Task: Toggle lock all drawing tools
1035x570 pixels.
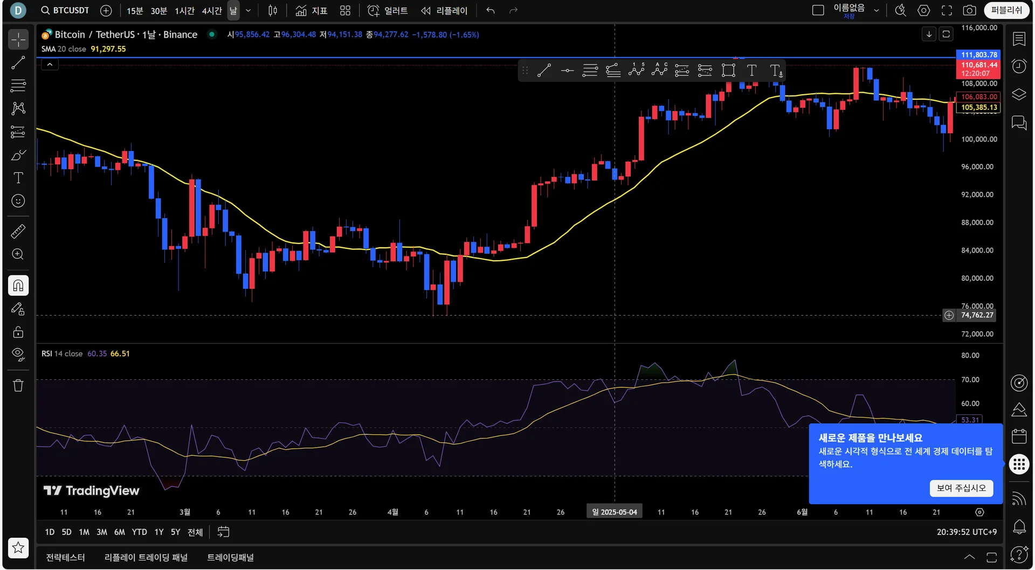Action: [18, 331]
